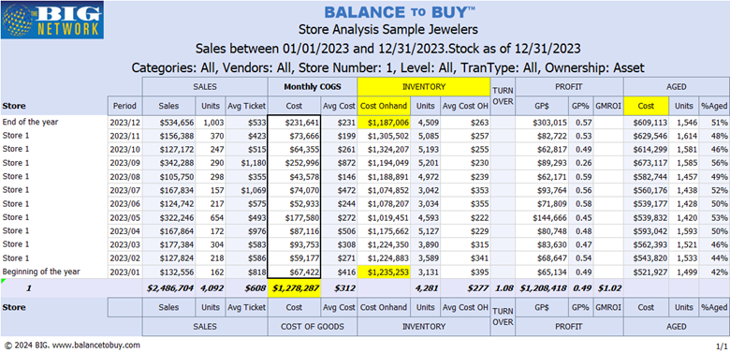730x353 pixels.
Task: Click the COST OF GOODS footer header
Action: [313, 327]
